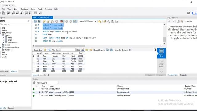
Task: Add snippet with the star icon
Action: [x=100, y=22]
